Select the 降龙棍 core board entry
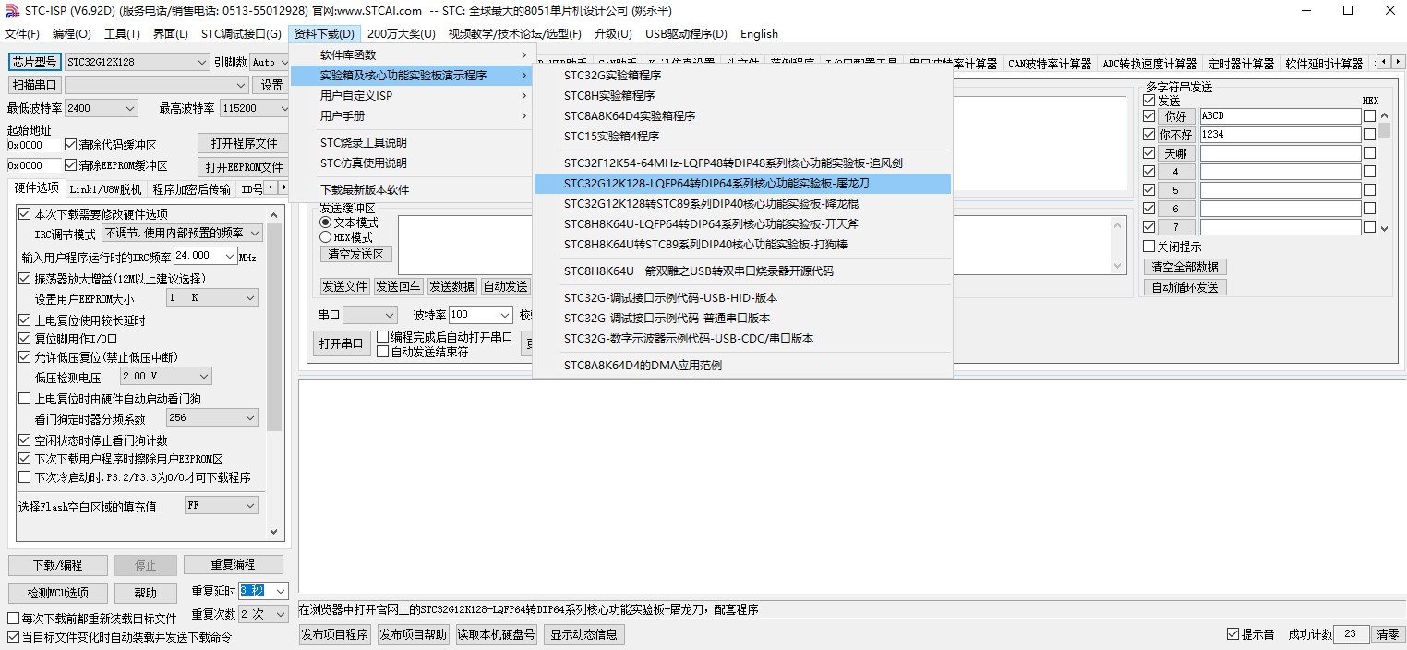The image size is (1407, 650). 742,204
